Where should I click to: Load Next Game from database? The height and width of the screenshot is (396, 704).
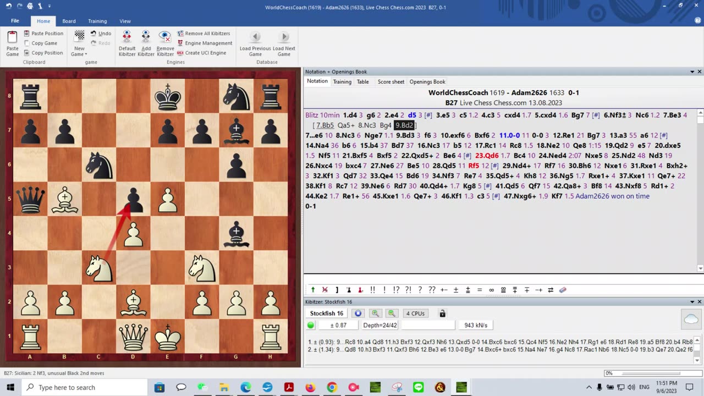[284, 43]
